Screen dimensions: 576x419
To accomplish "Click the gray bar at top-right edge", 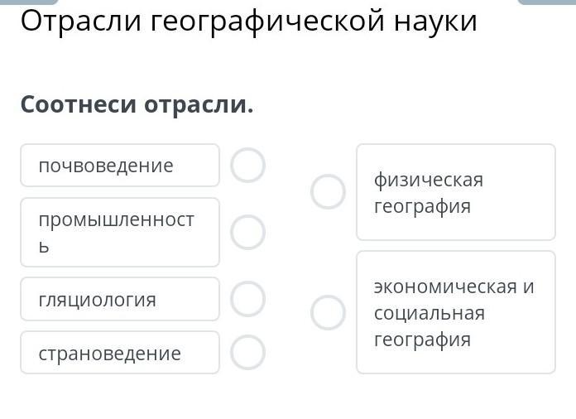I will [546, 2].
